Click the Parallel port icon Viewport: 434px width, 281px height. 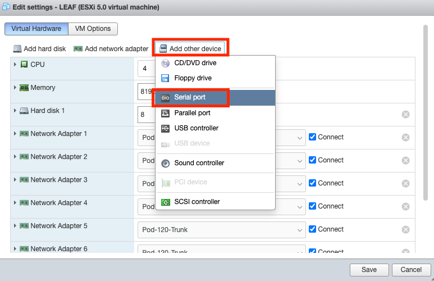(165, 113)
